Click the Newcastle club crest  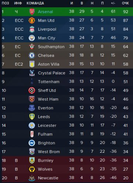pyautogui.click(x=32, y=178)
